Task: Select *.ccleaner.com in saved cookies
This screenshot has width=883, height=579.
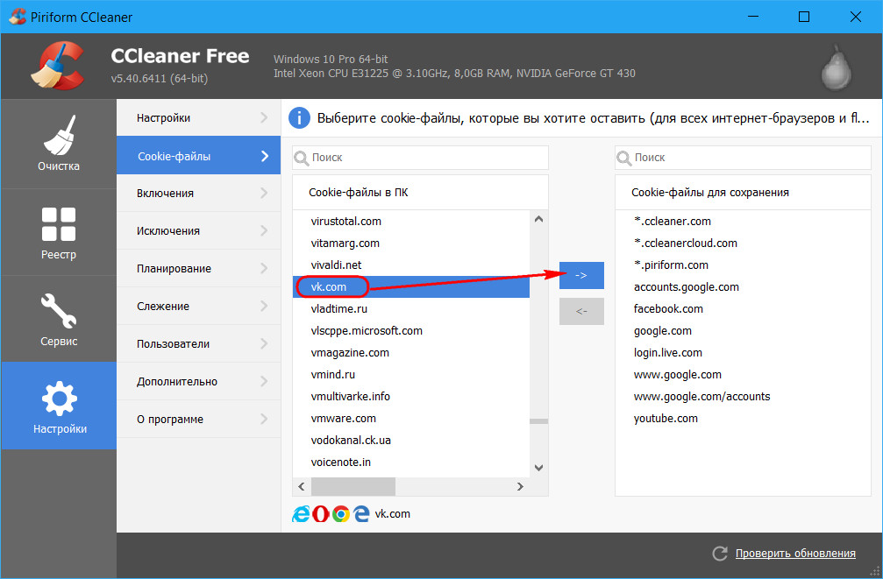Action: coord(743,221)
